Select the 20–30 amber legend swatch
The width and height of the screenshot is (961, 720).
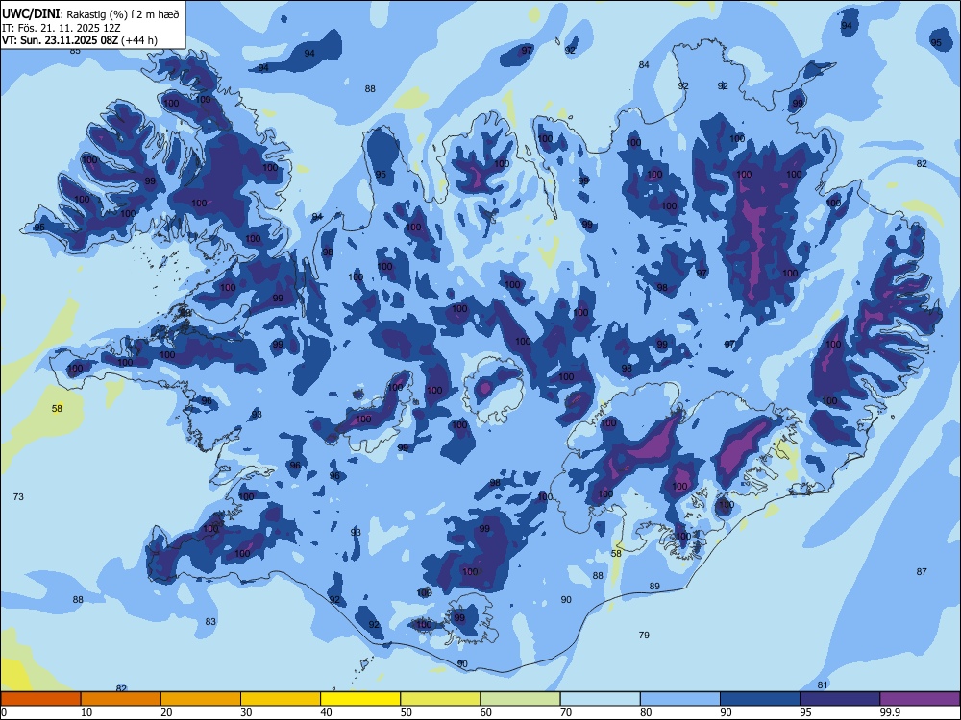click(201, 699)
